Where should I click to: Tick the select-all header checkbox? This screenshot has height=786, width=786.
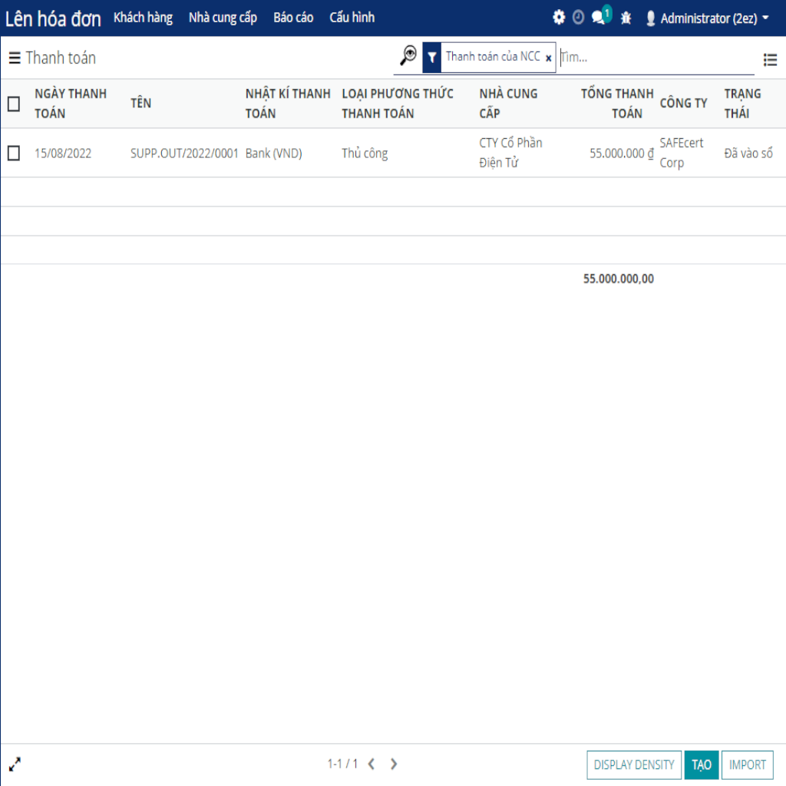pos(14,104)
